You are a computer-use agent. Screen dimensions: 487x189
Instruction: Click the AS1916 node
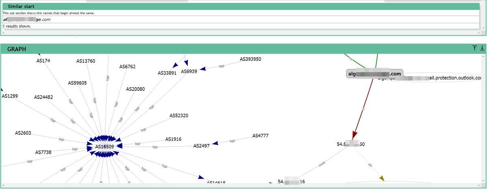pyautogui.click(x=173, y=139)
